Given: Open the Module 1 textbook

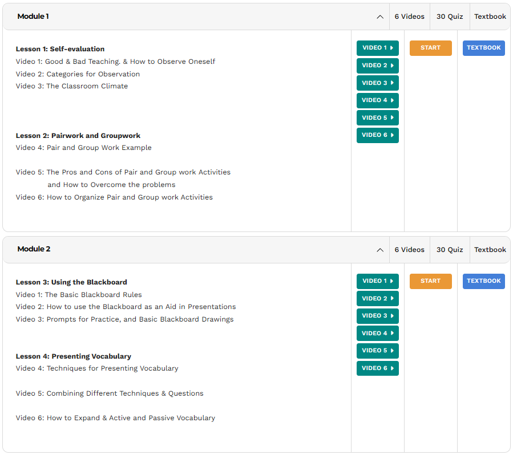Looking at the screenshot, I should click(483, 48).
